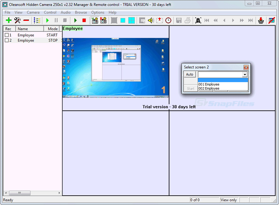Tick the Rec checkbox for camera 1

[7, 35]
